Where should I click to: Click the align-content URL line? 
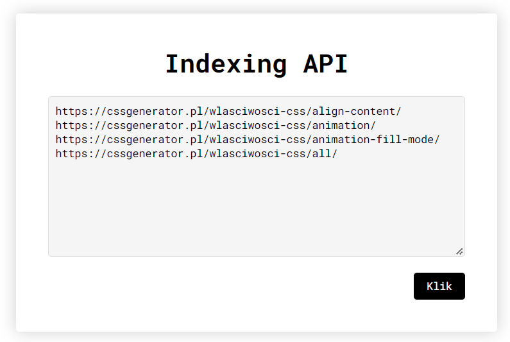228,111
